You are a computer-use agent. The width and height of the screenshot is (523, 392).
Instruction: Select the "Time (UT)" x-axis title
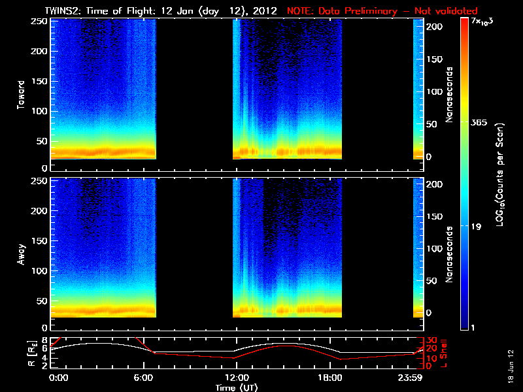click(237, 387)
